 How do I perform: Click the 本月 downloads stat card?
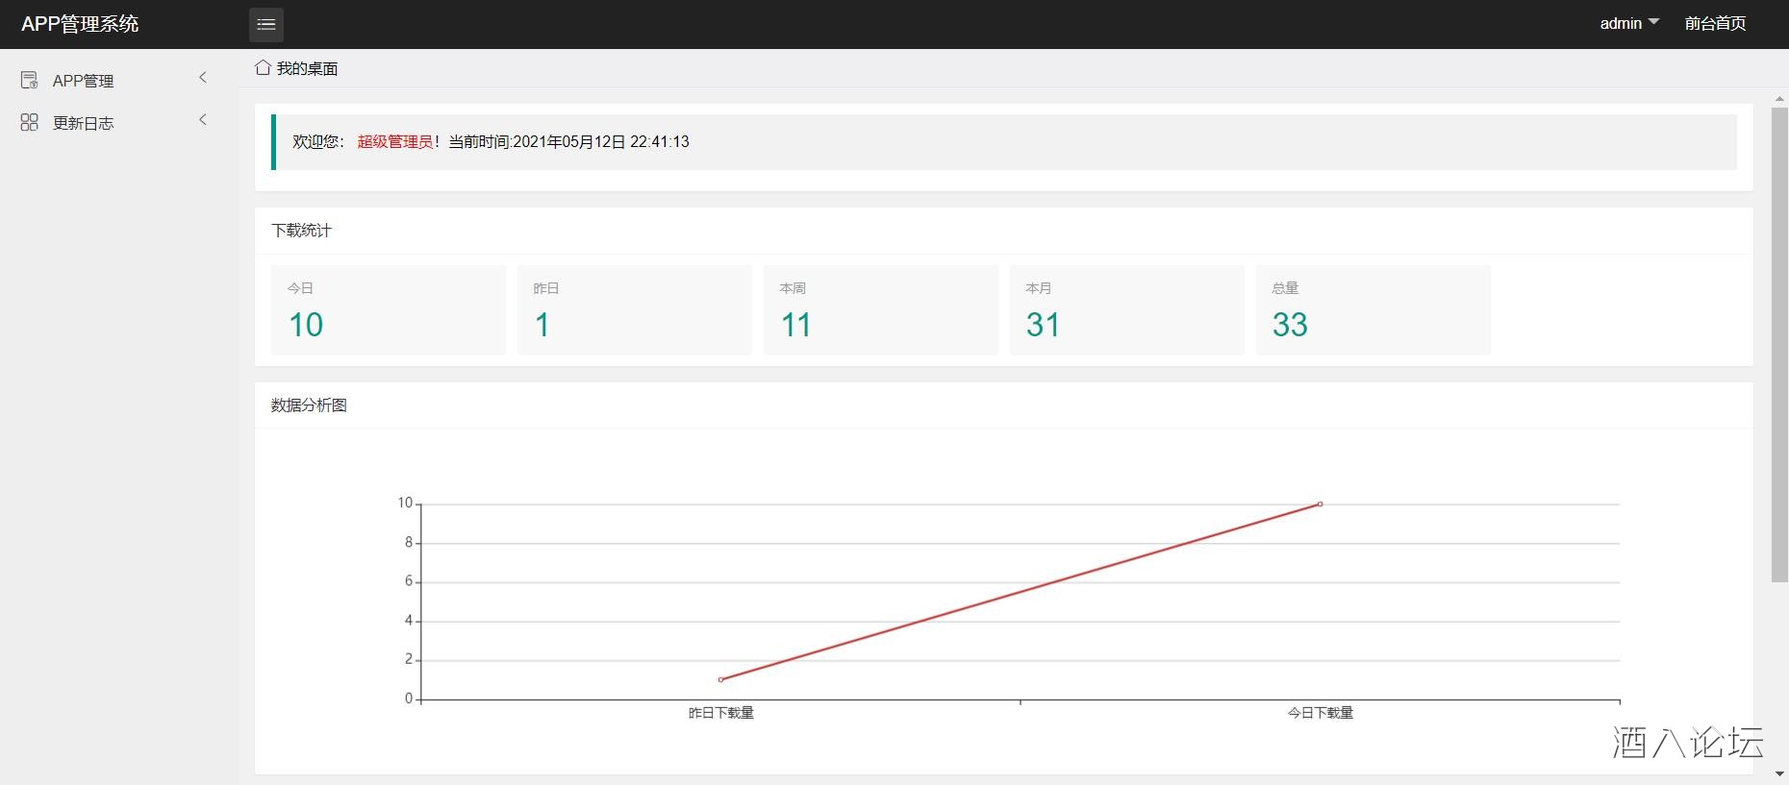click(x=1126, y=310)
